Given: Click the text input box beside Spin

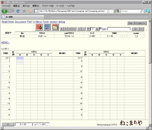Looking at the screenshot, I should (119, 29).
